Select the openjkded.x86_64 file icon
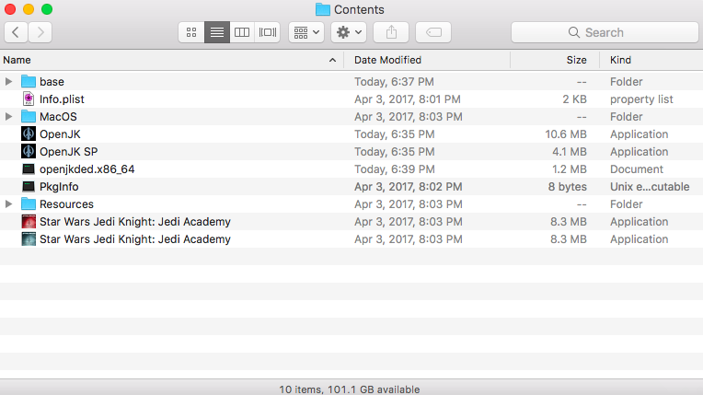This screenshot has height=395, width=703. (29, 169)
